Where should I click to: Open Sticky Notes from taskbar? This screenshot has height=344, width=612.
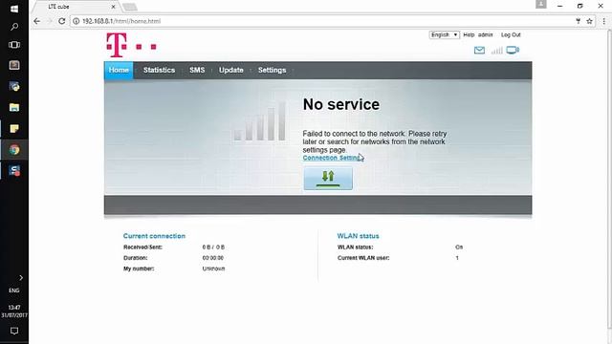tap(14, 128)
